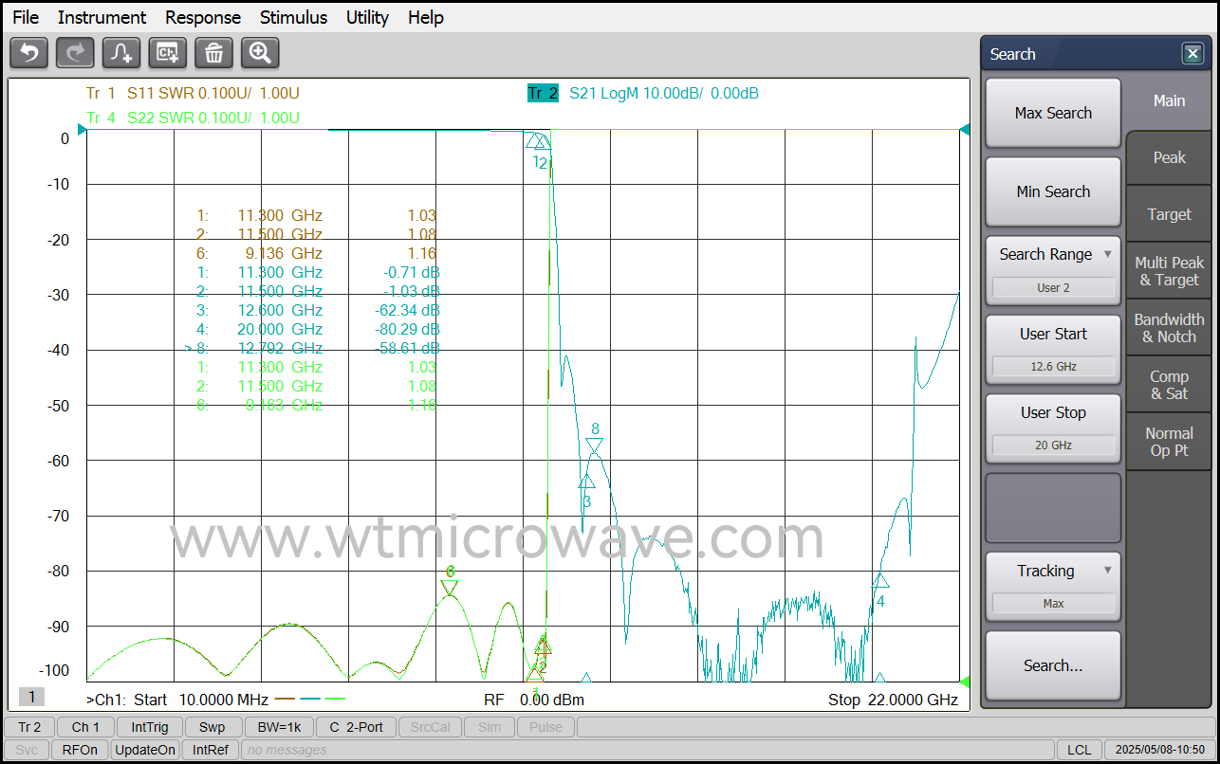The image size is (1220, 764).
Task: Switch to the Multi Peak & Target tab
Action: pyautogui.click(x=1169, y=271)
